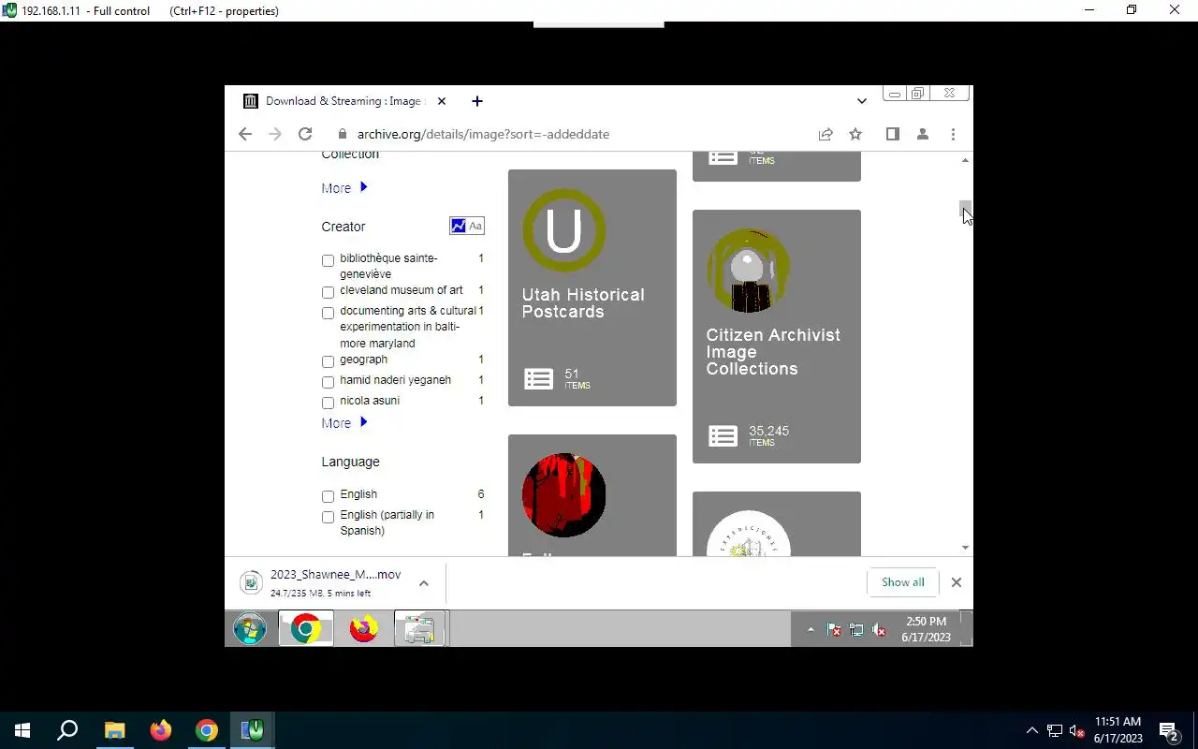The image size is (1198, 749).
Task: Open the download item options chevron
Action: [x=424, y=583]
